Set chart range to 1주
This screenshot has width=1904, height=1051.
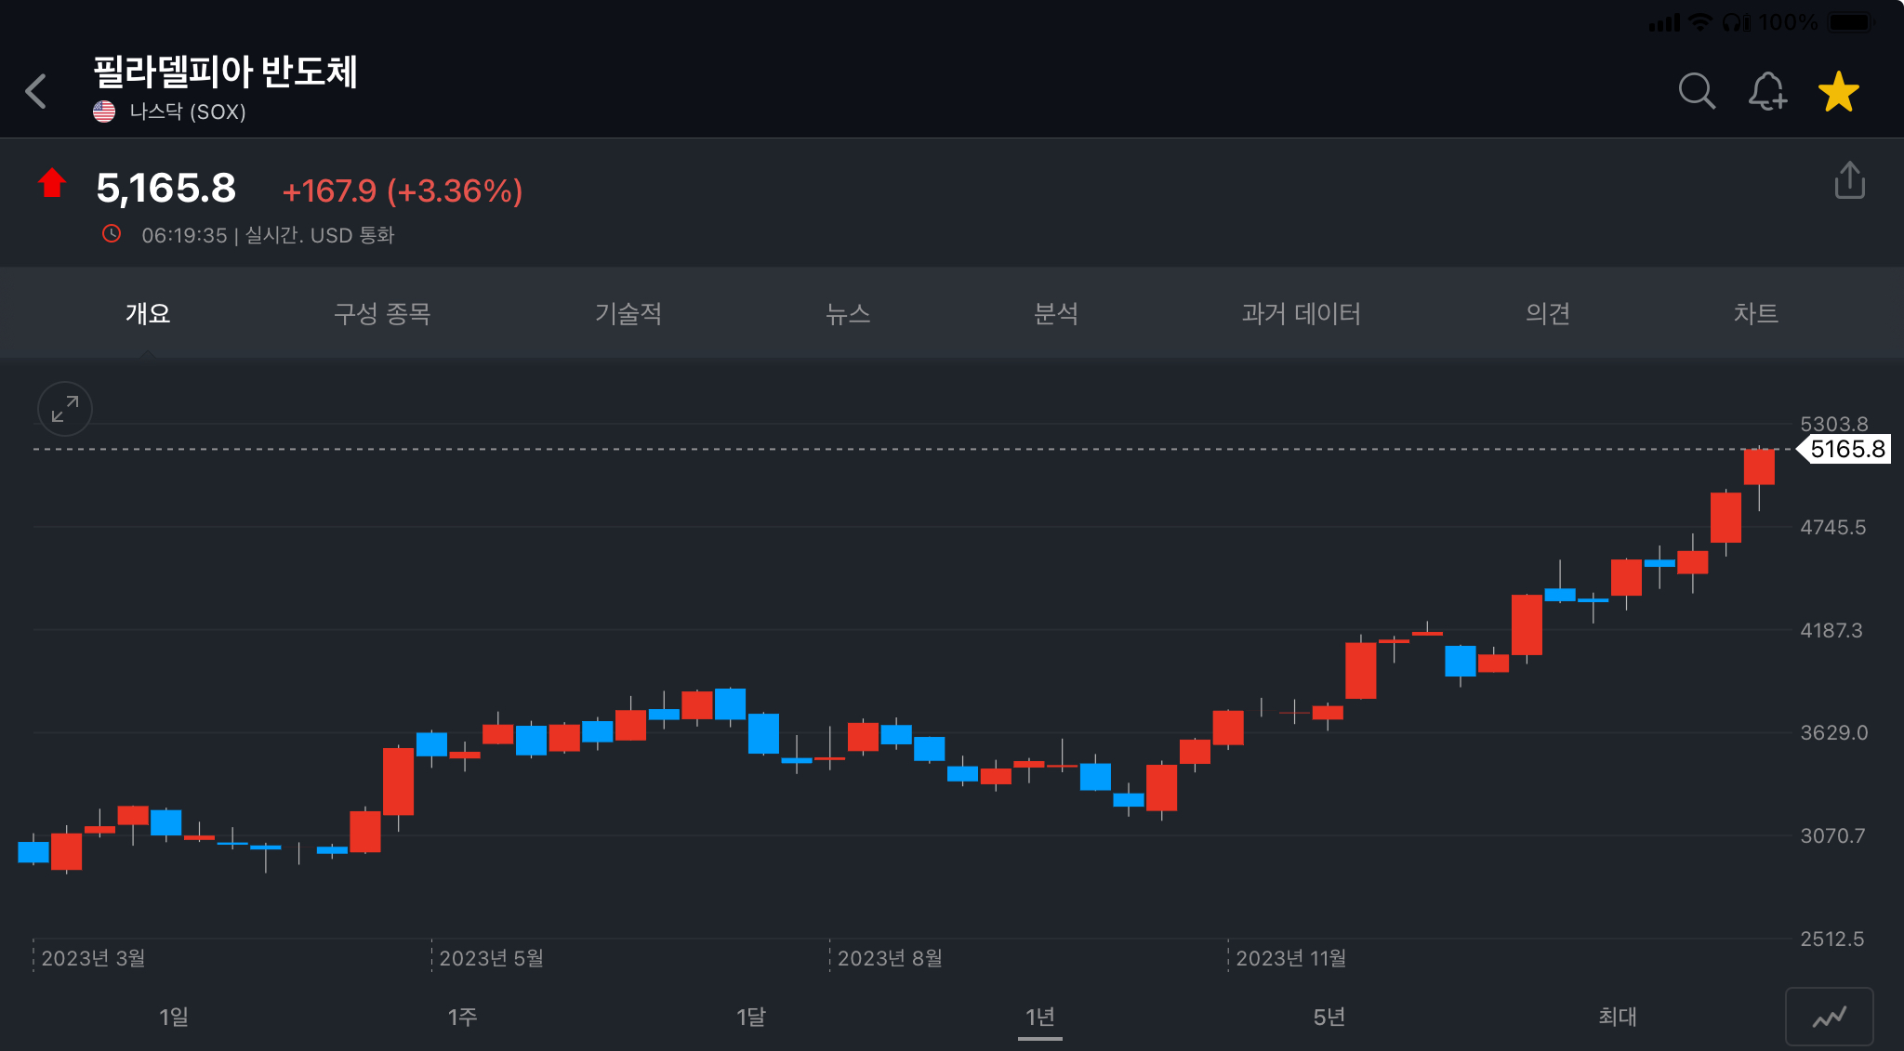(x=462, y=1017)
